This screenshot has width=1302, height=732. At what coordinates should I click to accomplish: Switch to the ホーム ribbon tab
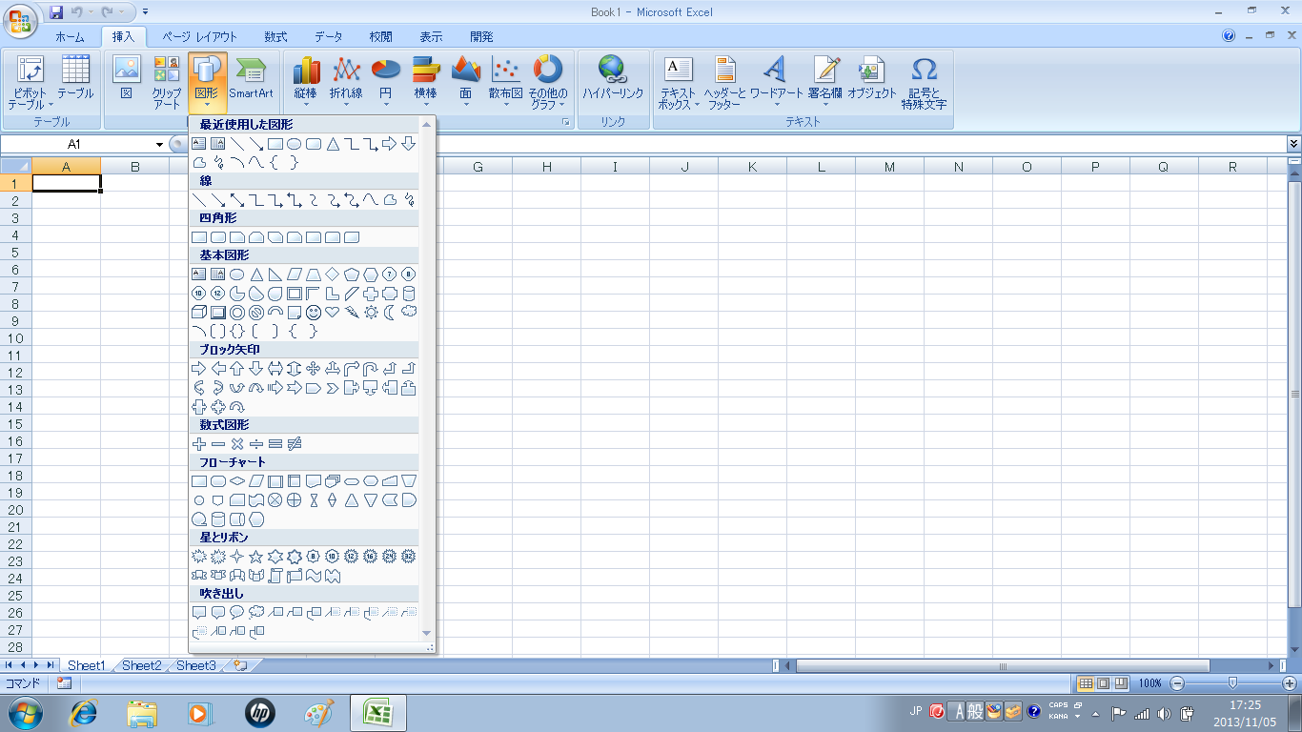click(70, 37)
